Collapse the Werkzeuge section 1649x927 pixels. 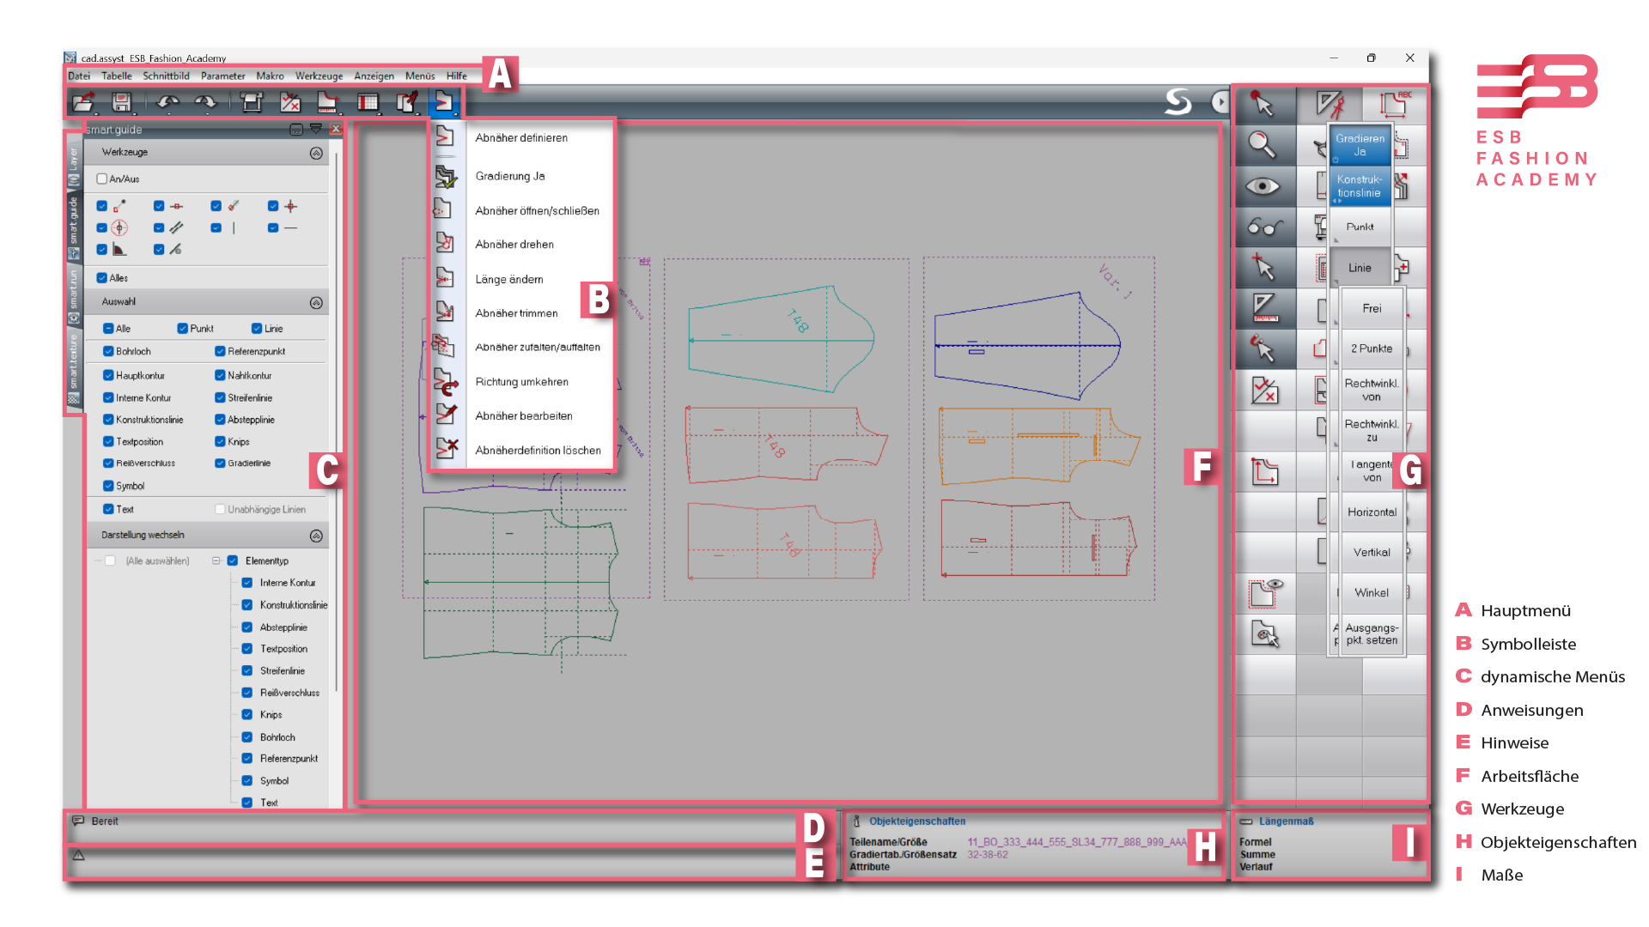[316, 153]
